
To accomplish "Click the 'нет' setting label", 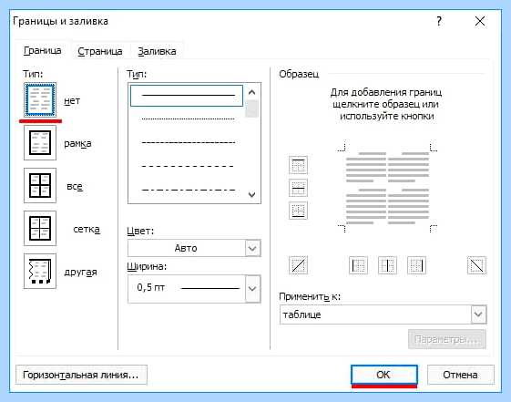I will coord(72,101).
